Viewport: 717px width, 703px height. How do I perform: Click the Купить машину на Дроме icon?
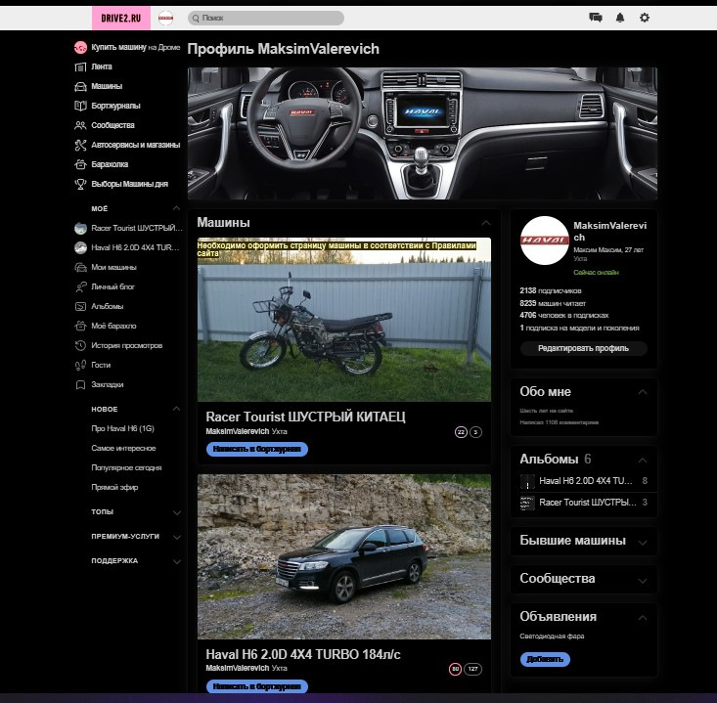coord(80,48)
